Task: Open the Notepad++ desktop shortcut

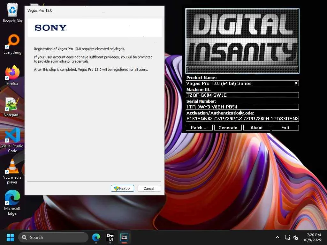Action: click(x=12, y=107)
